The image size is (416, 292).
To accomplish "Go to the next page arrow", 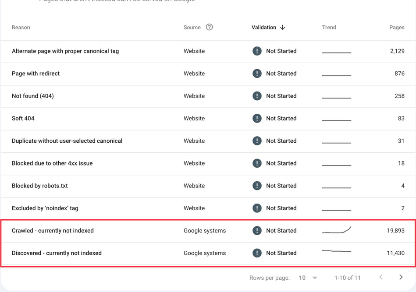I will point(401,277).
